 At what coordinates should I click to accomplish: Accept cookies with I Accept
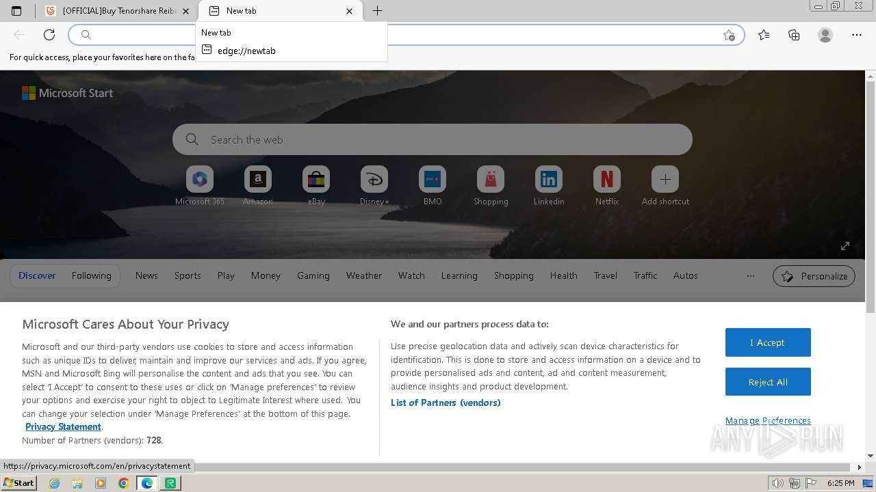(x=768, y=342)
